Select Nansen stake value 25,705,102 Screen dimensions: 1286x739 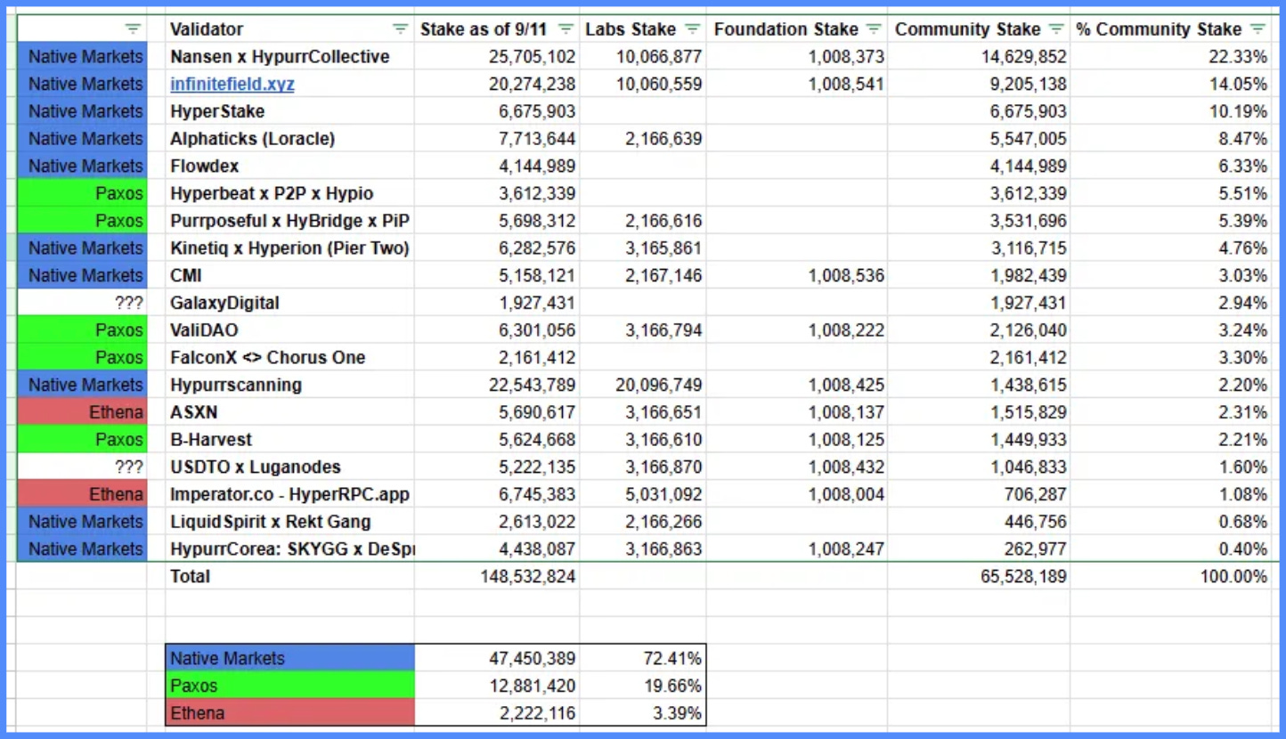point(497,57)
